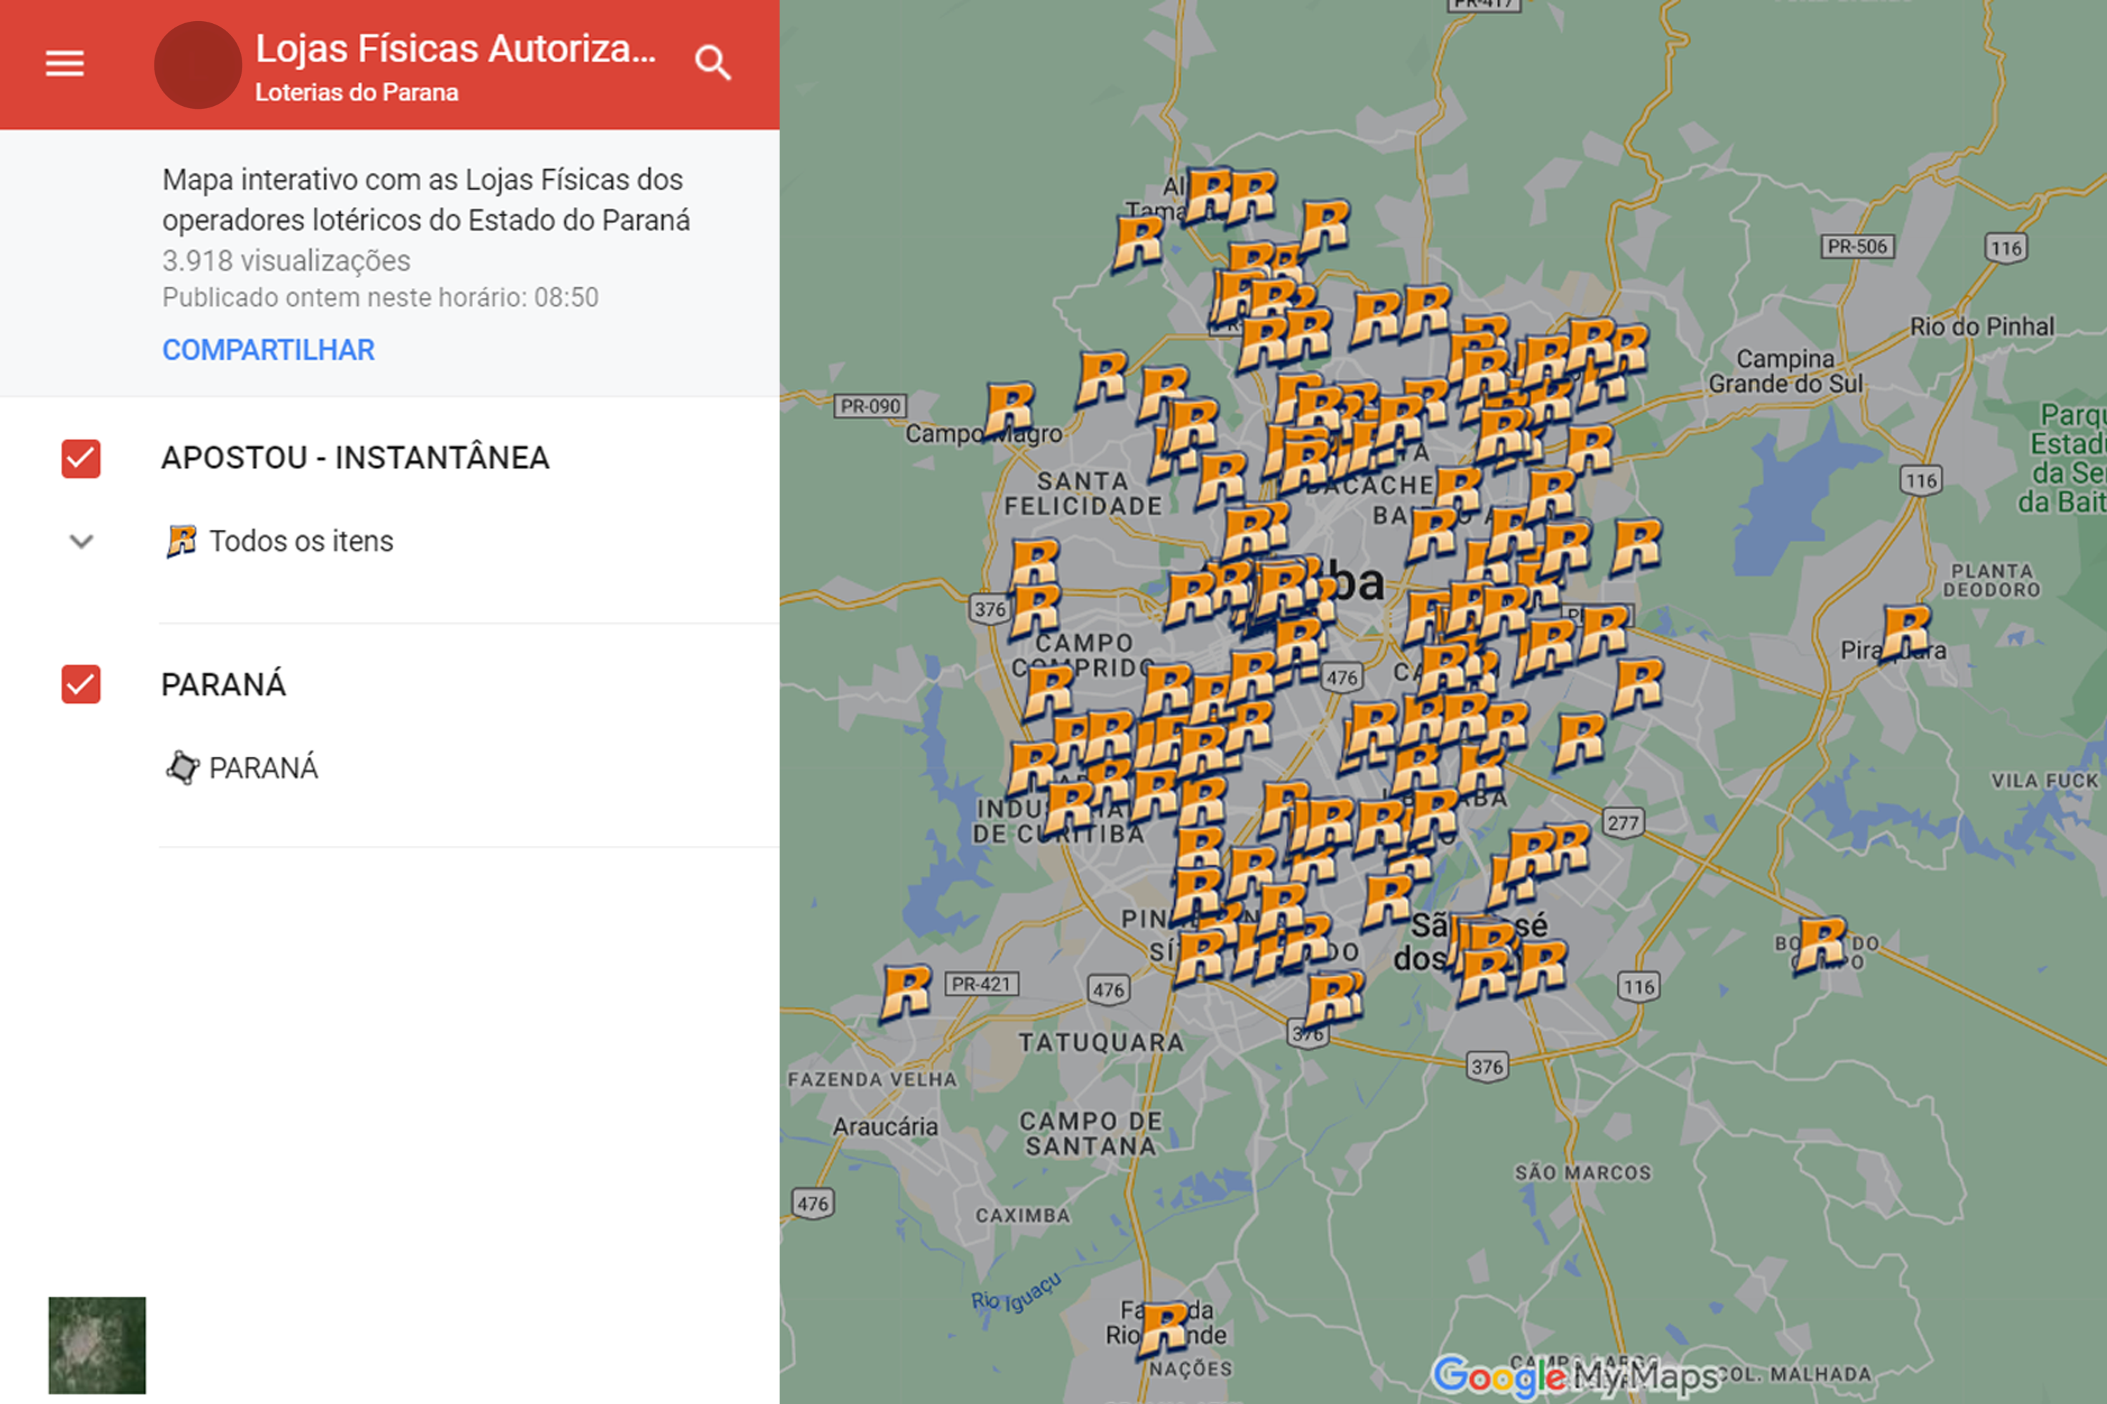Image resolution: width=2107 pixels, height=1404 pixels.
Task: Click the round Loterias do Parana avatar
Action: 198,65
